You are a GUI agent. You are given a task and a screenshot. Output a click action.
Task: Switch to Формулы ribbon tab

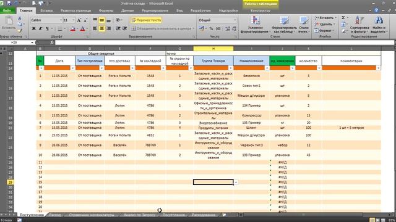(106, 10)
